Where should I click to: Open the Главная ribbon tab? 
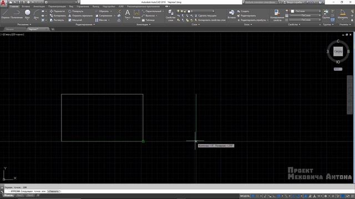tap(14, 7)
